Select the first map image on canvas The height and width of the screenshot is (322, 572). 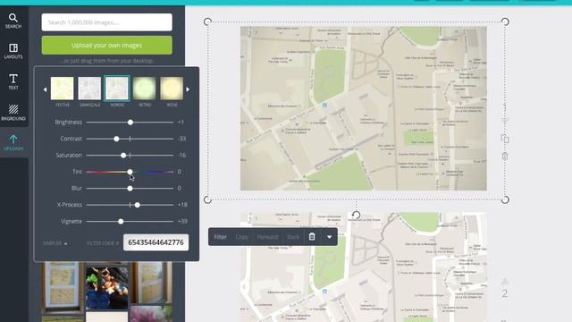coord(364,108)
